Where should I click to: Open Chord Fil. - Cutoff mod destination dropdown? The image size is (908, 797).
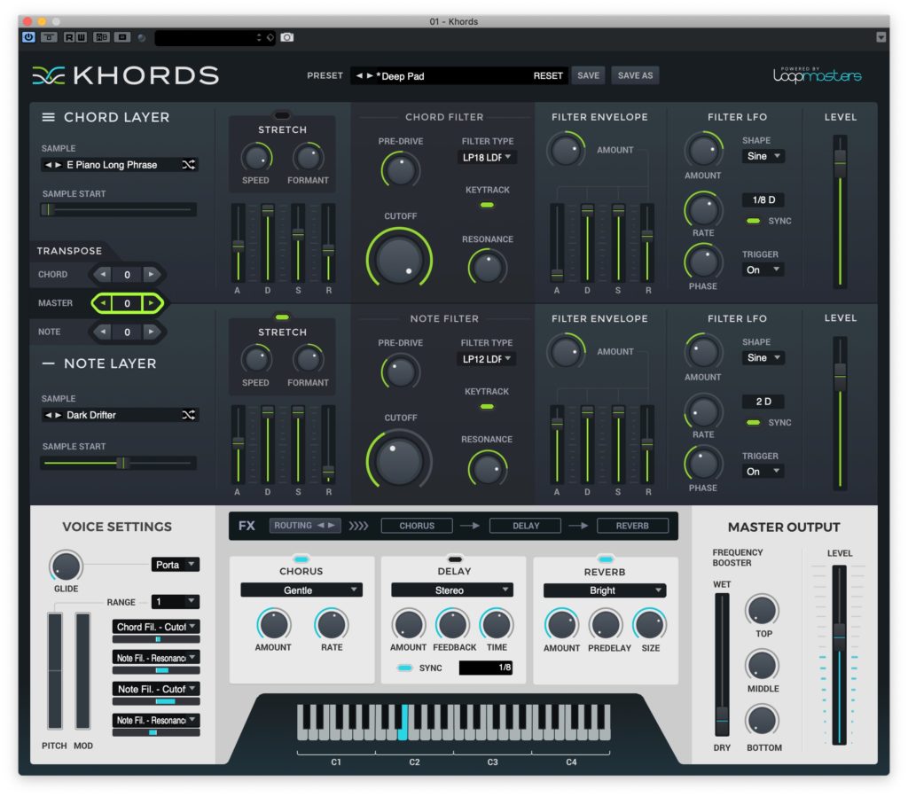(x=156, y=627)
